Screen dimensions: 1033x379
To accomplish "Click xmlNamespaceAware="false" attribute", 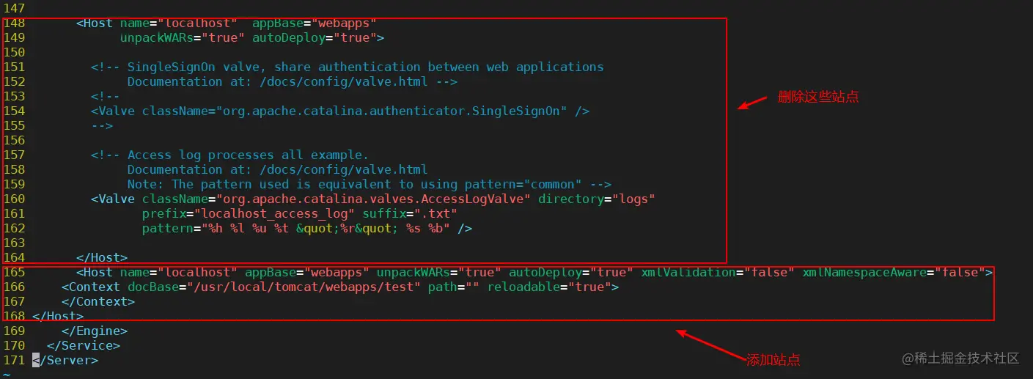I will tap(894, 272).
